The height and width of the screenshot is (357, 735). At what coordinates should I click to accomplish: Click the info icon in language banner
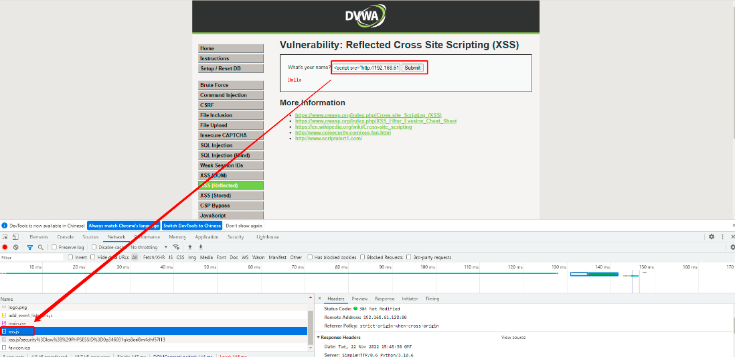click(x=4, y=226)
